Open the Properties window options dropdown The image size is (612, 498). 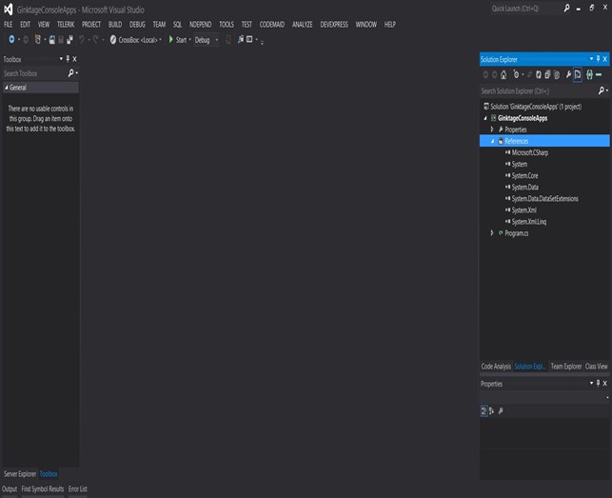pyautogui.click(x=591, y=383)
